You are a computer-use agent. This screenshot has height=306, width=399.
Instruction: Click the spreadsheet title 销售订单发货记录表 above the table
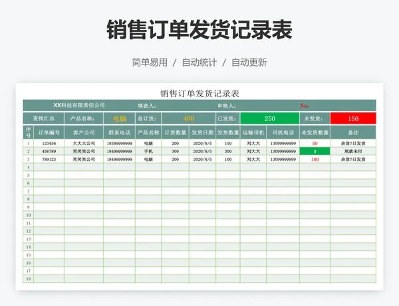pos(199,93)
